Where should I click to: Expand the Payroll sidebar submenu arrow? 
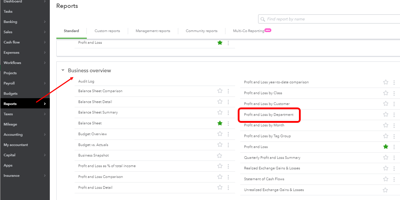click(44, 83)
